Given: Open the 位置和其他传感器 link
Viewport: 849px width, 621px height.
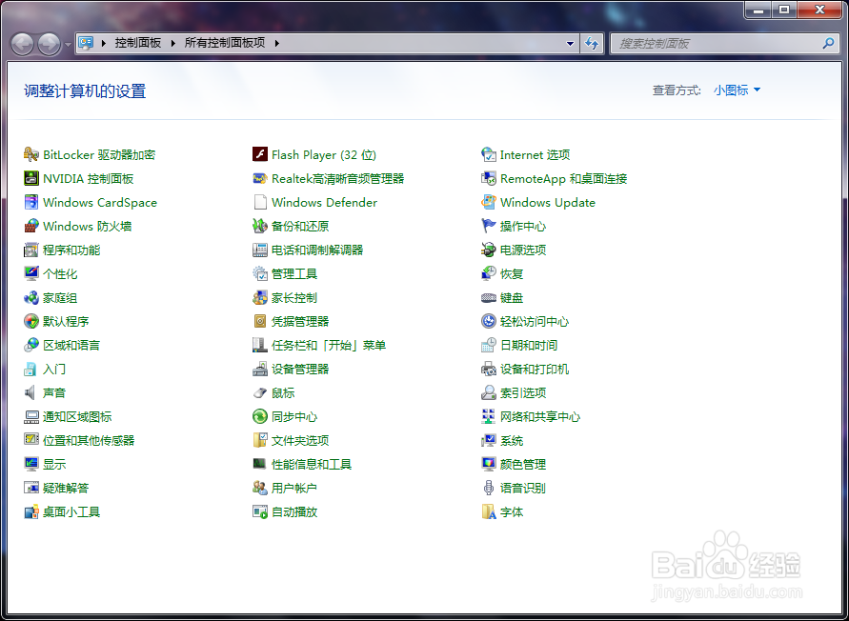Looking at the screenshot, I should pyautogui.click(x=89, y=441).
